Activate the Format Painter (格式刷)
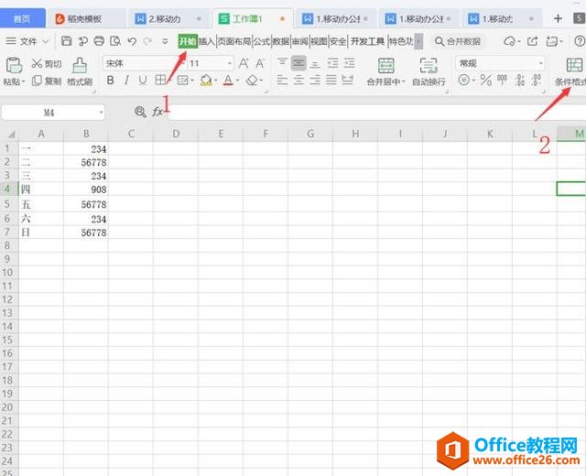This screenshot has width=586, height=476. [x=80, y=71]
